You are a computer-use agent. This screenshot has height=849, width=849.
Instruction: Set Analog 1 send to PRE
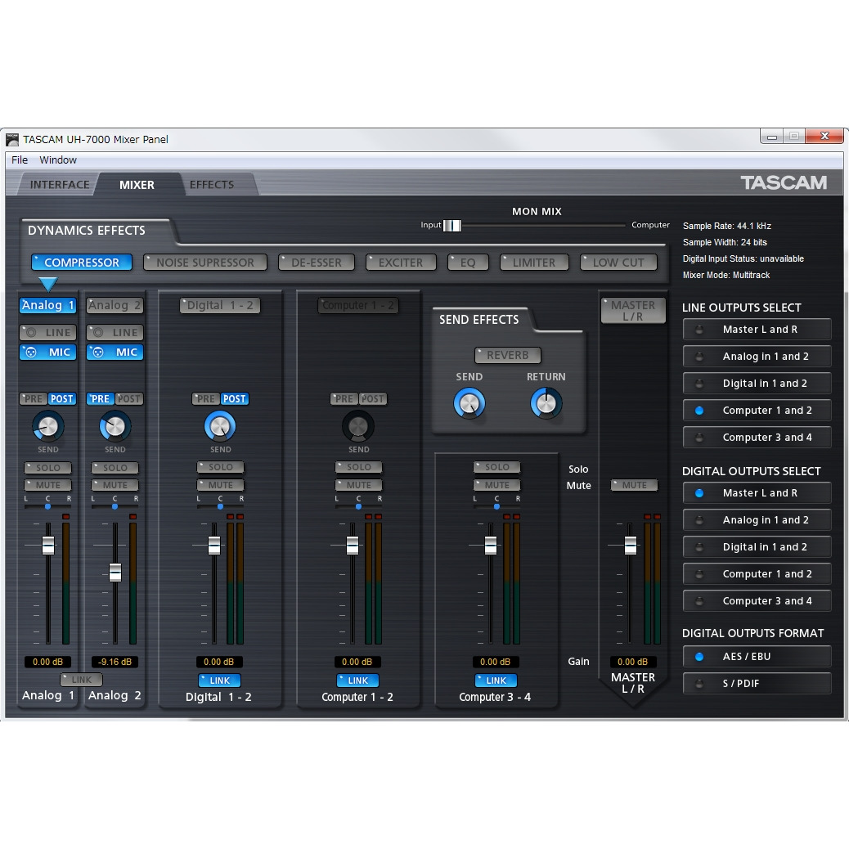pos(34,399)
